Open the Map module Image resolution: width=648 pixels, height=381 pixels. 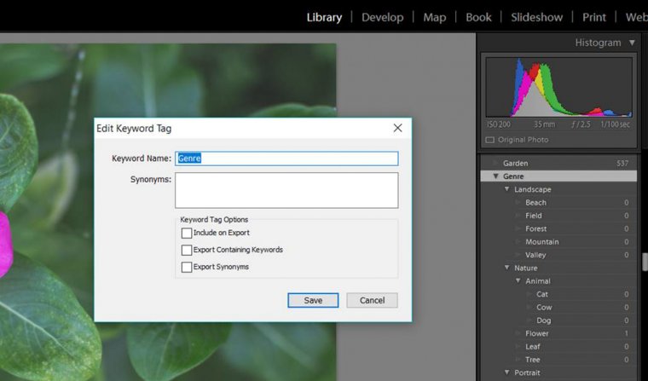click(x=434, y=17)
